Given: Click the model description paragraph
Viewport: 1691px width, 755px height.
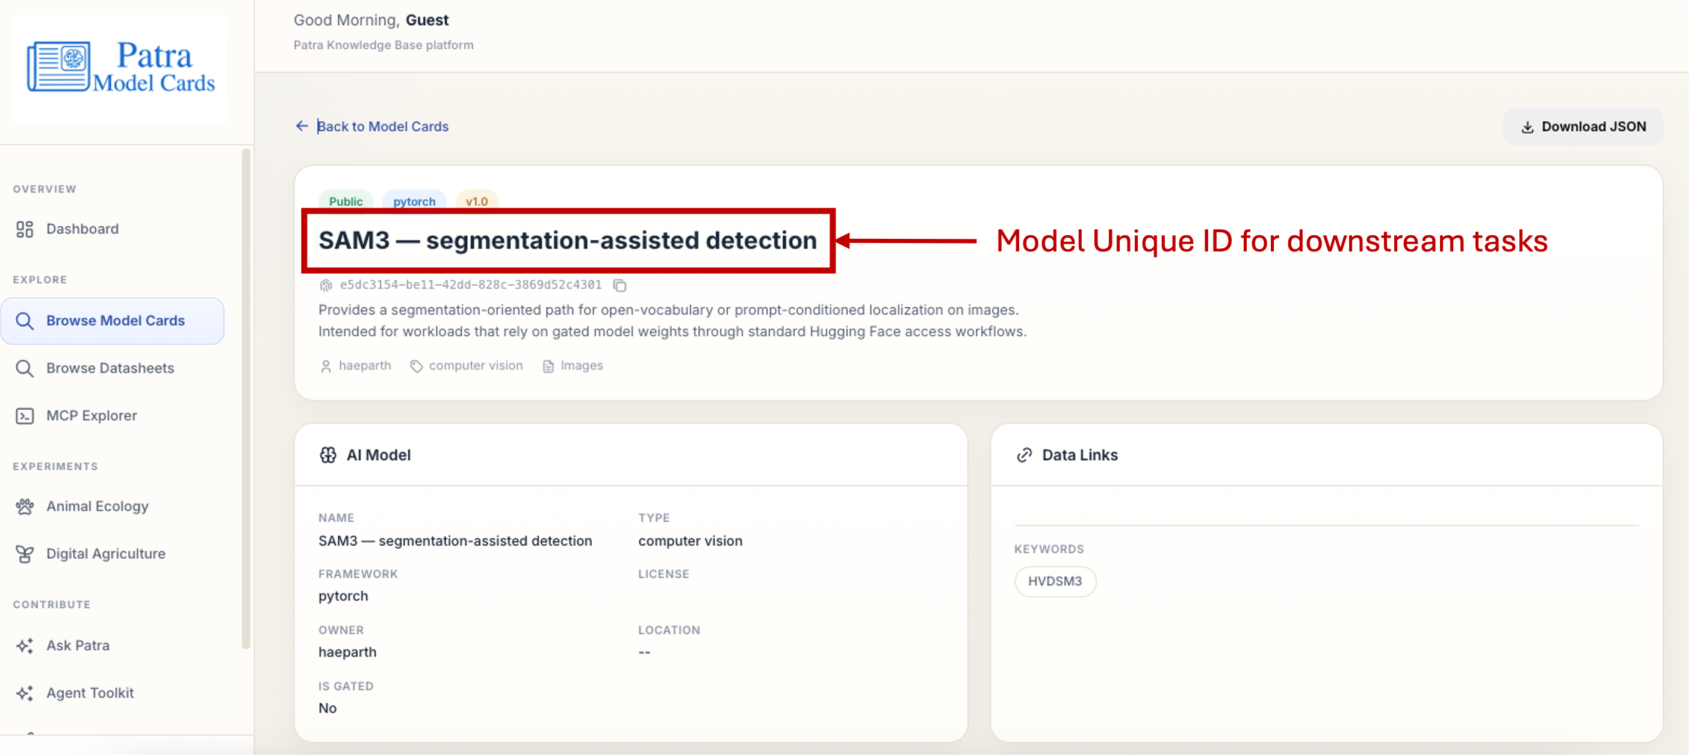Looking at the screenshot, I should 673,321.
